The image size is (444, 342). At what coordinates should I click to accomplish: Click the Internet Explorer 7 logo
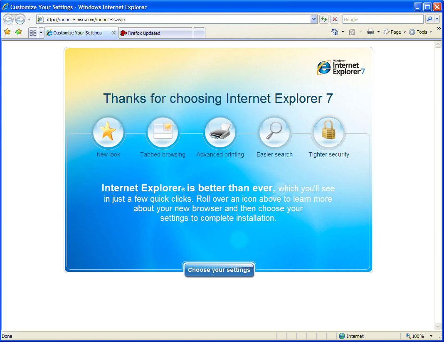tap(340, 68)
